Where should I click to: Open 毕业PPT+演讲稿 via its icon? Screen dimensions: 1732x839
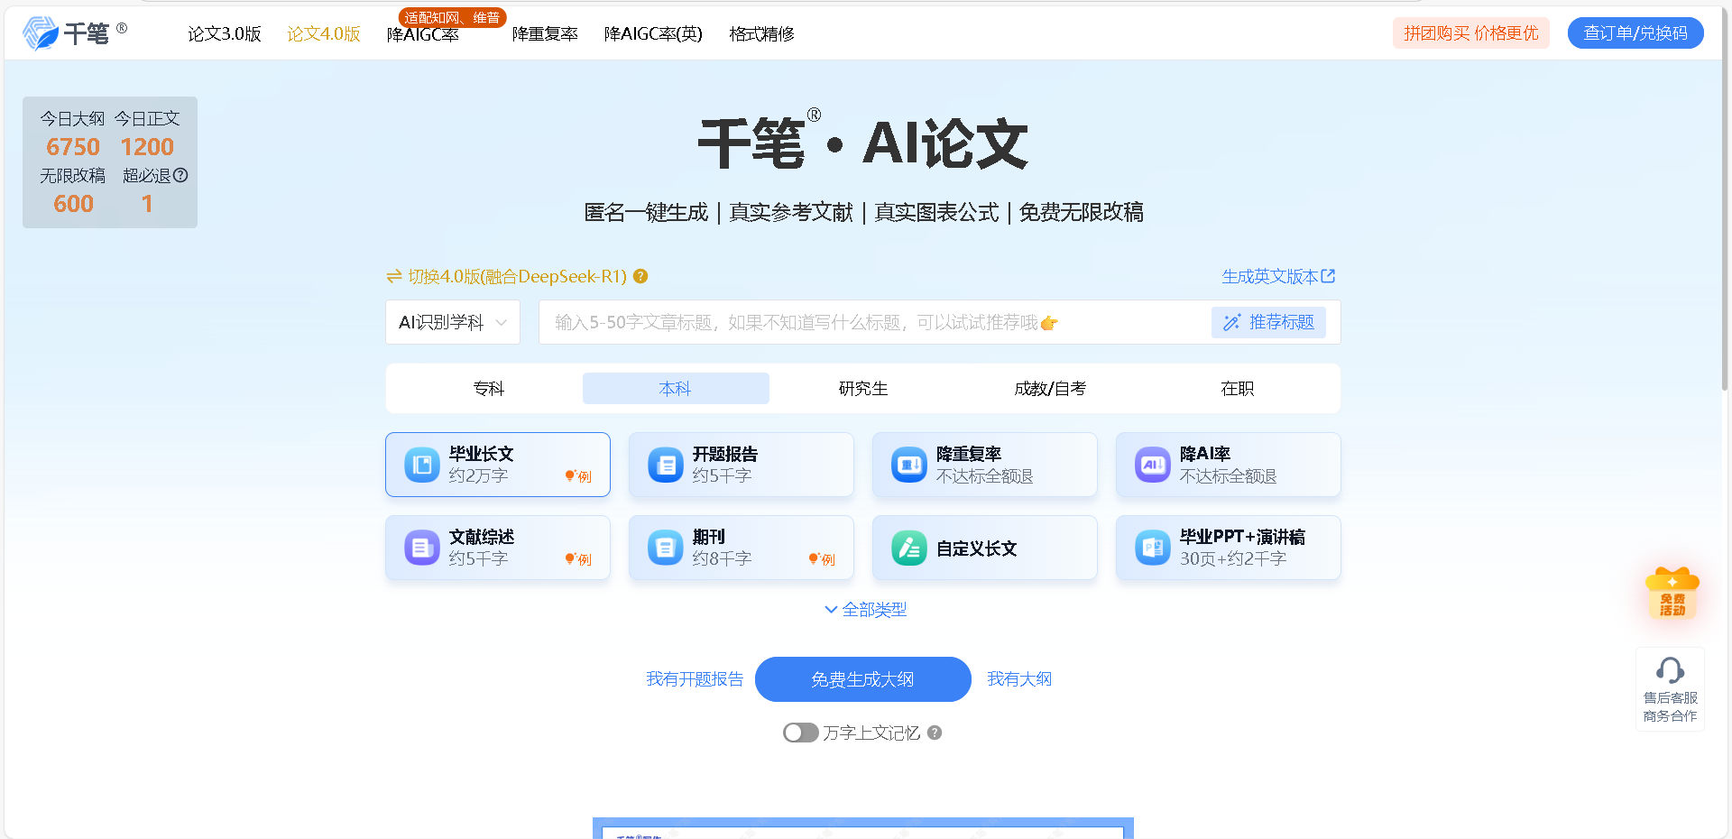1152,547
